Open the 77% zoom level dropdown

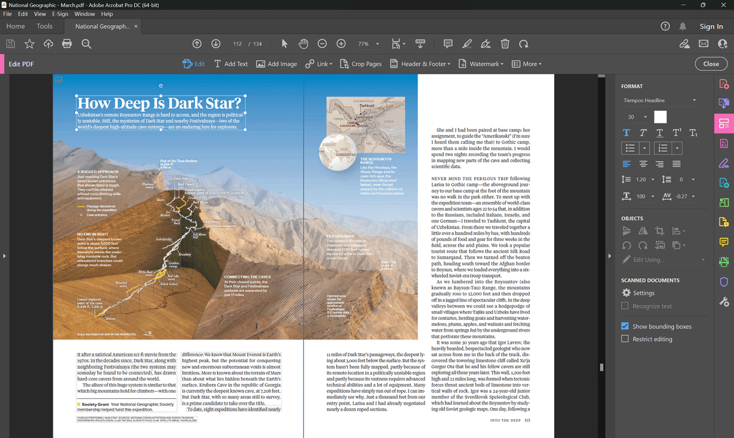[368, 44]
